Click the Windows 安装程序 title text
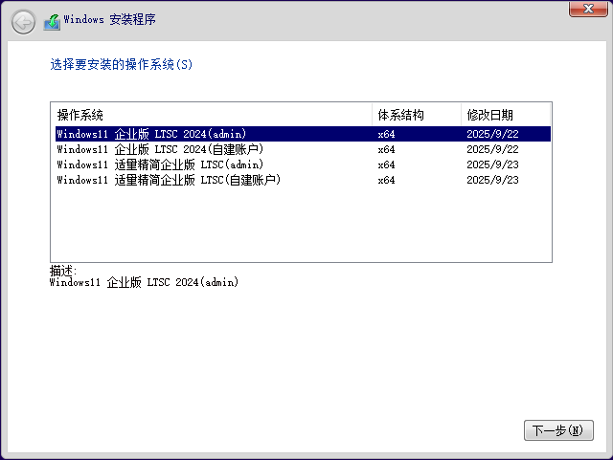 coord(109,20)
